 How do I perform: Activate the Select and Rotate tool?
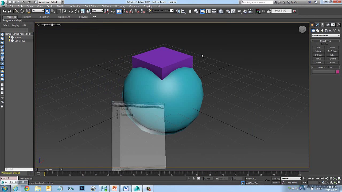(x=77, y=11)
